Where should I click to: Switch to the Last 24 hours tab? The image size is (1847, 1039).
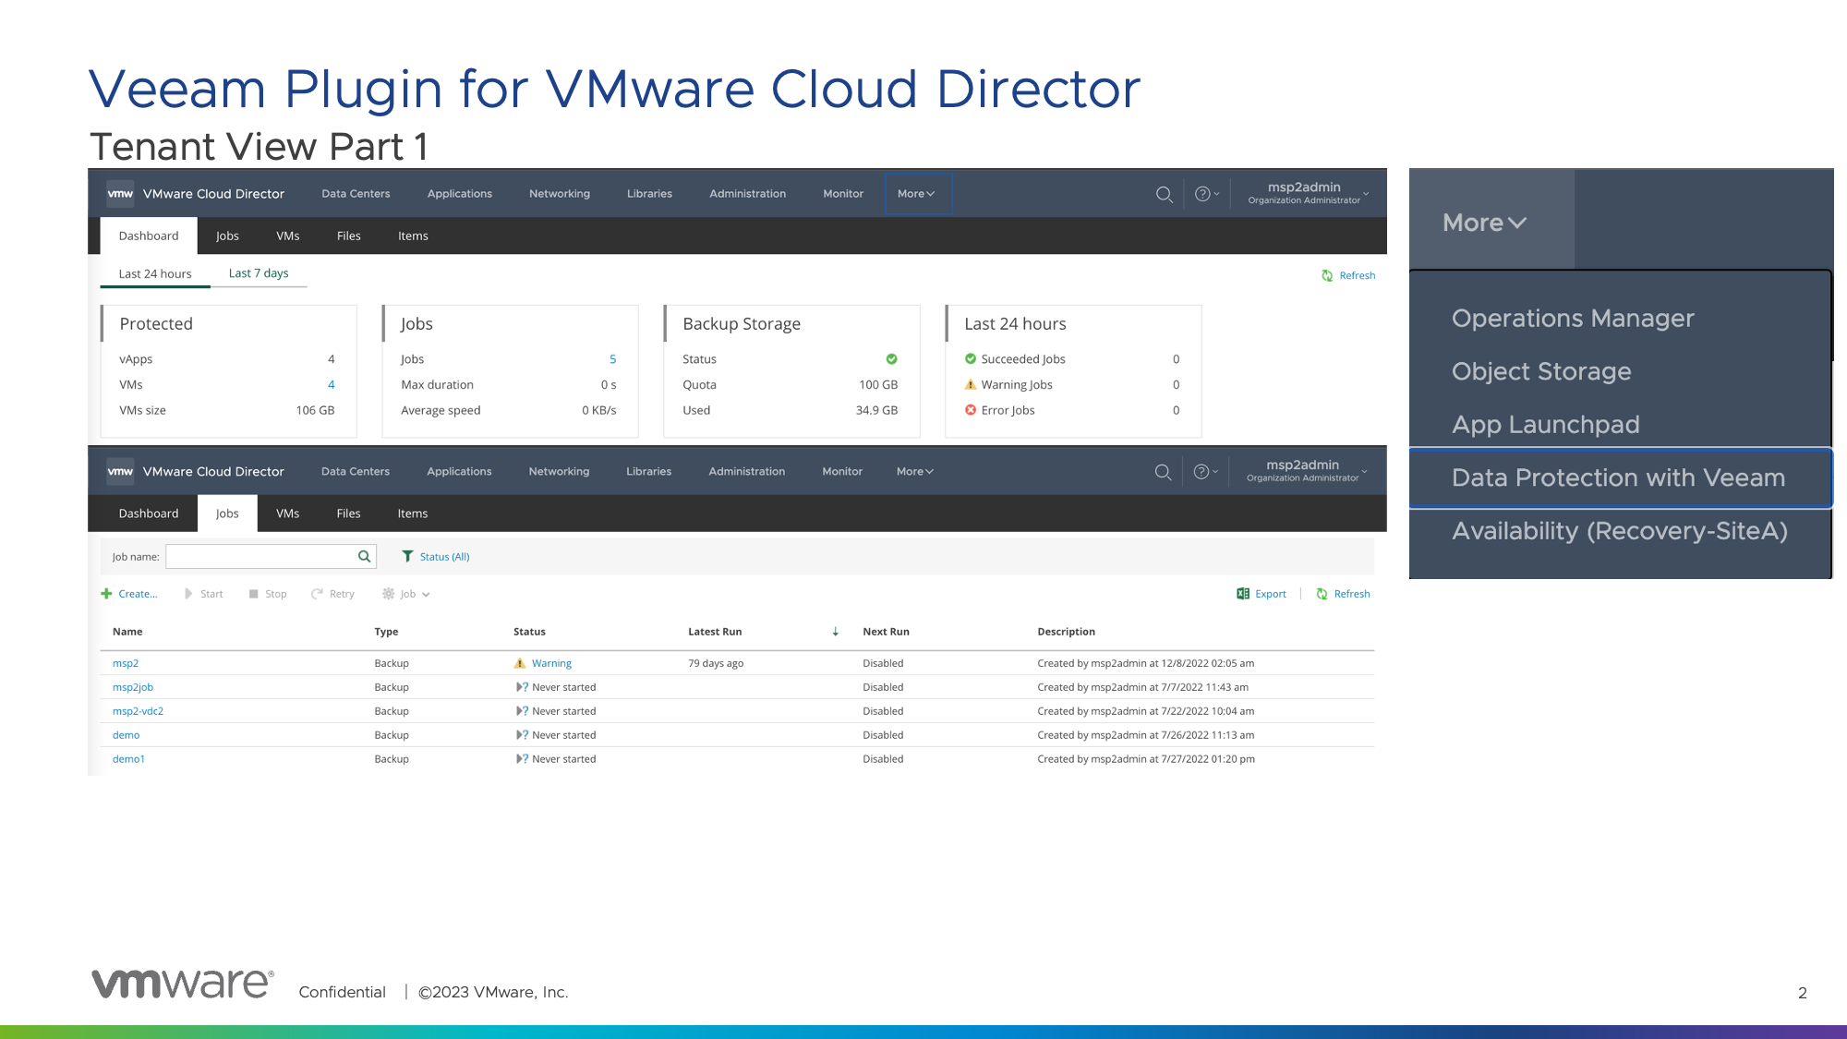coord(155,274)
